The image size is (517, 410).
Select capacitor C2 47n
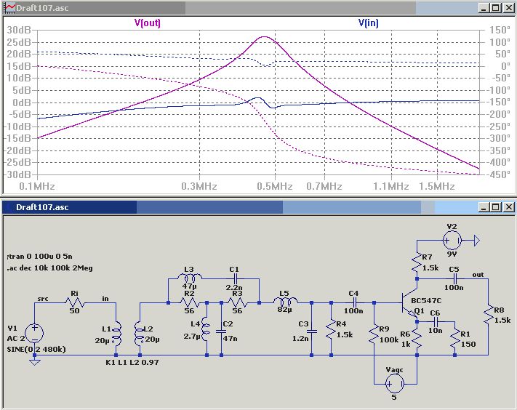221,331
